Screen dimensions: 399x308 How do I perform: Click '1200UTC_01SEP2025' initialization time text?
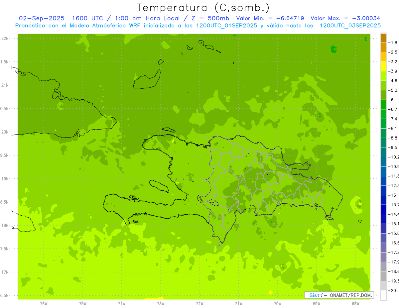tap(226, 26)
